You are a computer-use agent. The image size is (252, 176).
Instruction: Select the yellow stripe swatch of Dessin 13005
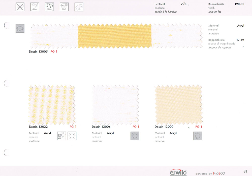pyautogui.click(x=115, y=36)
